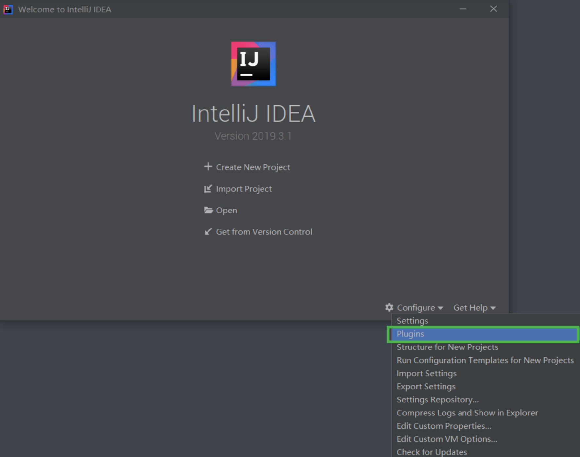The width and height of the screenshot is (580, 457).
Task: Click the Version 2019.3.1 text
Action: (x=253, y=136)
